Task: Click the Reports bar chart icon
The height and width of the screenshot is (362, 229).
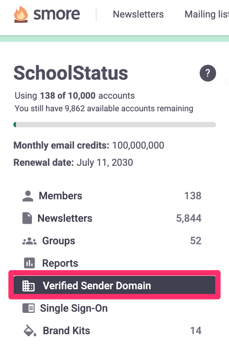Action: [29, 263]
